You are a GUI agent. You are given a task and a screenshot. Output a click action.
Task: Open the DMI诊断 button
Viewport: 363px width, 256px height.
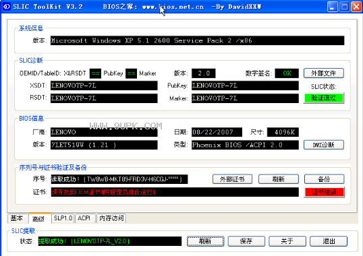(x=323, y=145)
